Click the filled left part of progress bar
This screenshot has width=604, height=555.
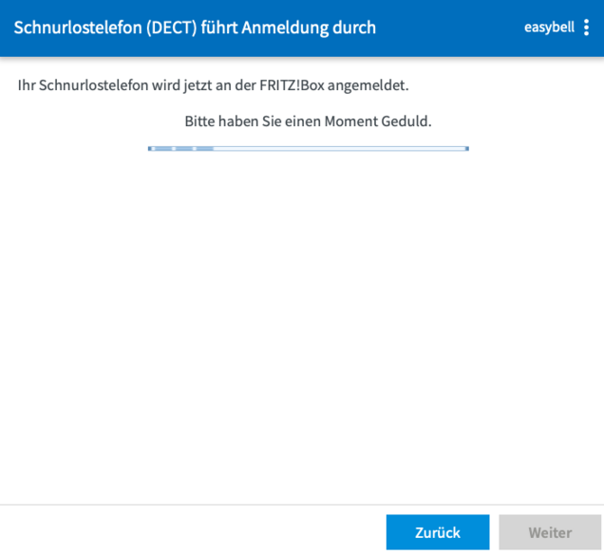tap(180, 148)
